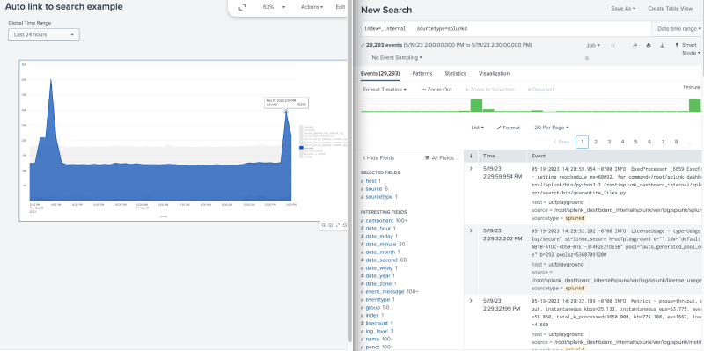Go to results page 3
This screenshot has height=351, width=704.
point(609,142)
